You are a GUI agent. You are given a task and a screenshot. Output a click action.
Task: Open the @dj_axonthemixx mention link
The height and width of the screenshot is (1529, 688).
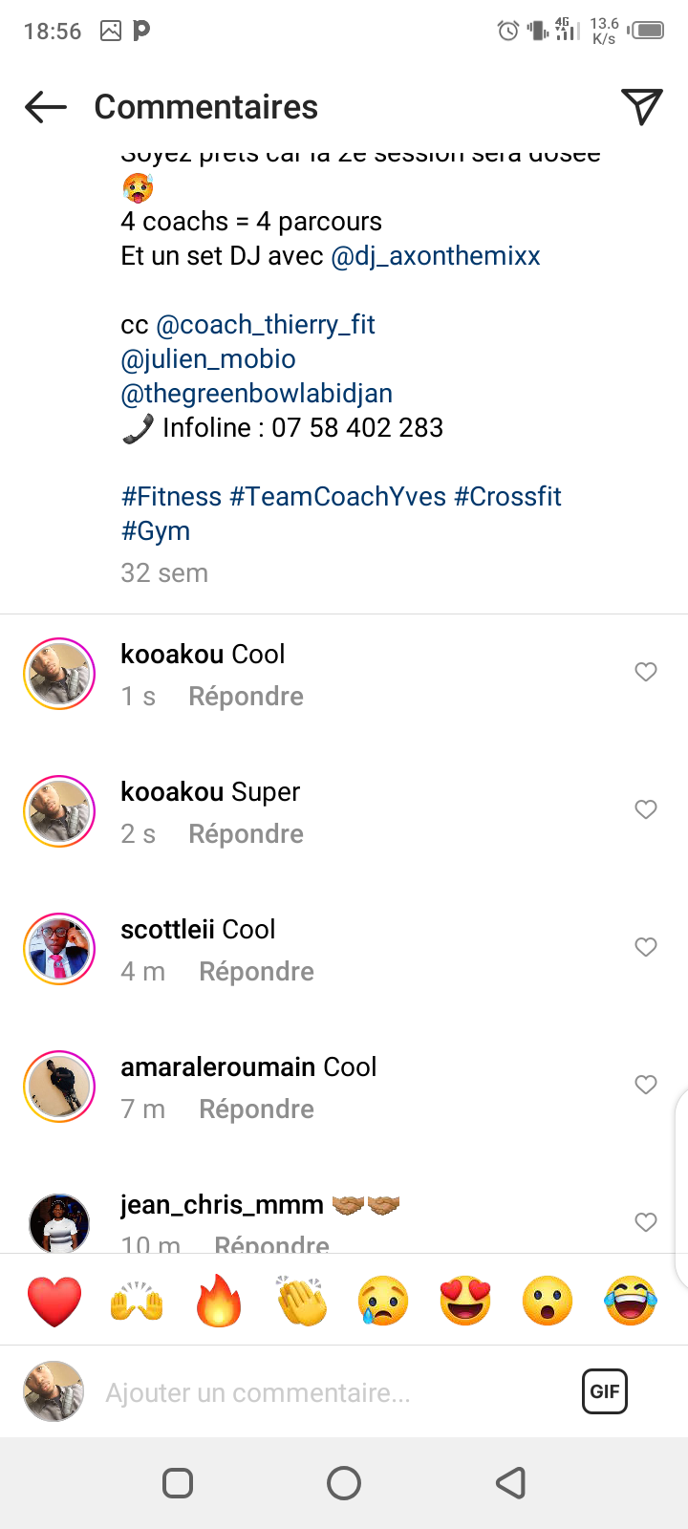coord(436,256)
